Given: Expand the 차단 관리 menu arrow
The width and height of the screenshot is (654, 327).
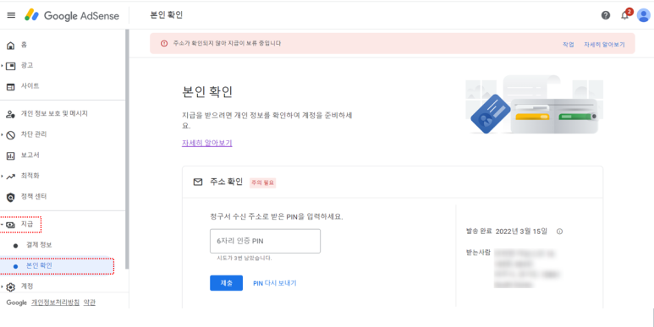Looking at the screenshot, I should tap(2, 134).
